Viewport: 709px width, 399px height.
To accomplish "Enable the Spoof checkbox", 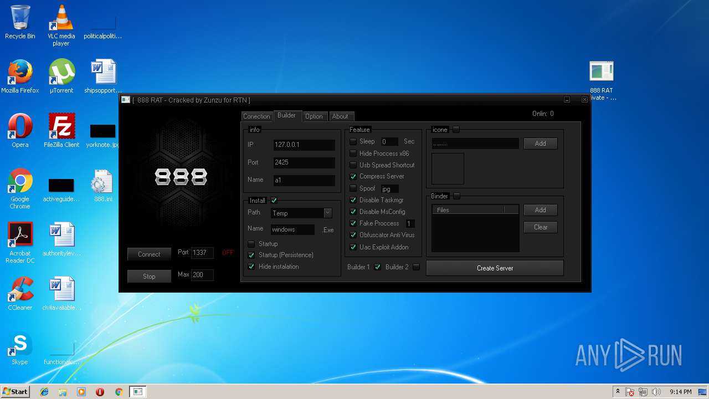I will click(353, 188).
